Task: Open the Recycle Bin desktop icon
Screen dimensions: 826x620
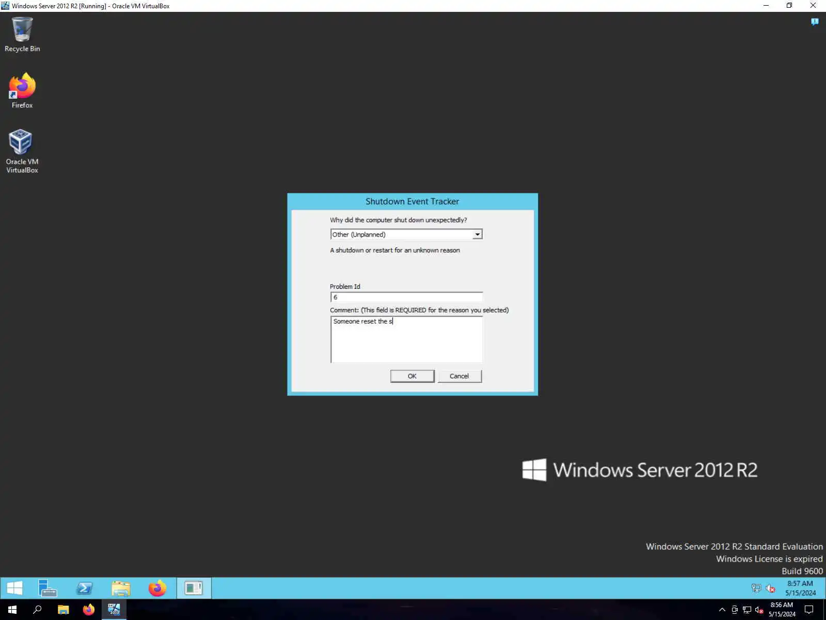Action: (x=22, y=35)
